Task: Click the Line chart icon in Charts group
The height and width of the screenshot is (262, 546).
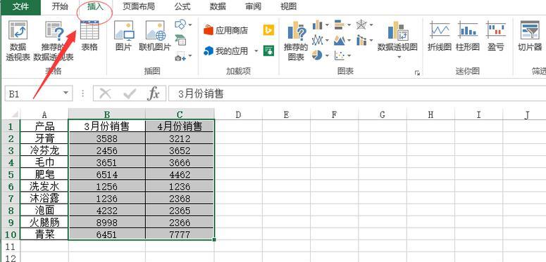Action: (317, 40)
